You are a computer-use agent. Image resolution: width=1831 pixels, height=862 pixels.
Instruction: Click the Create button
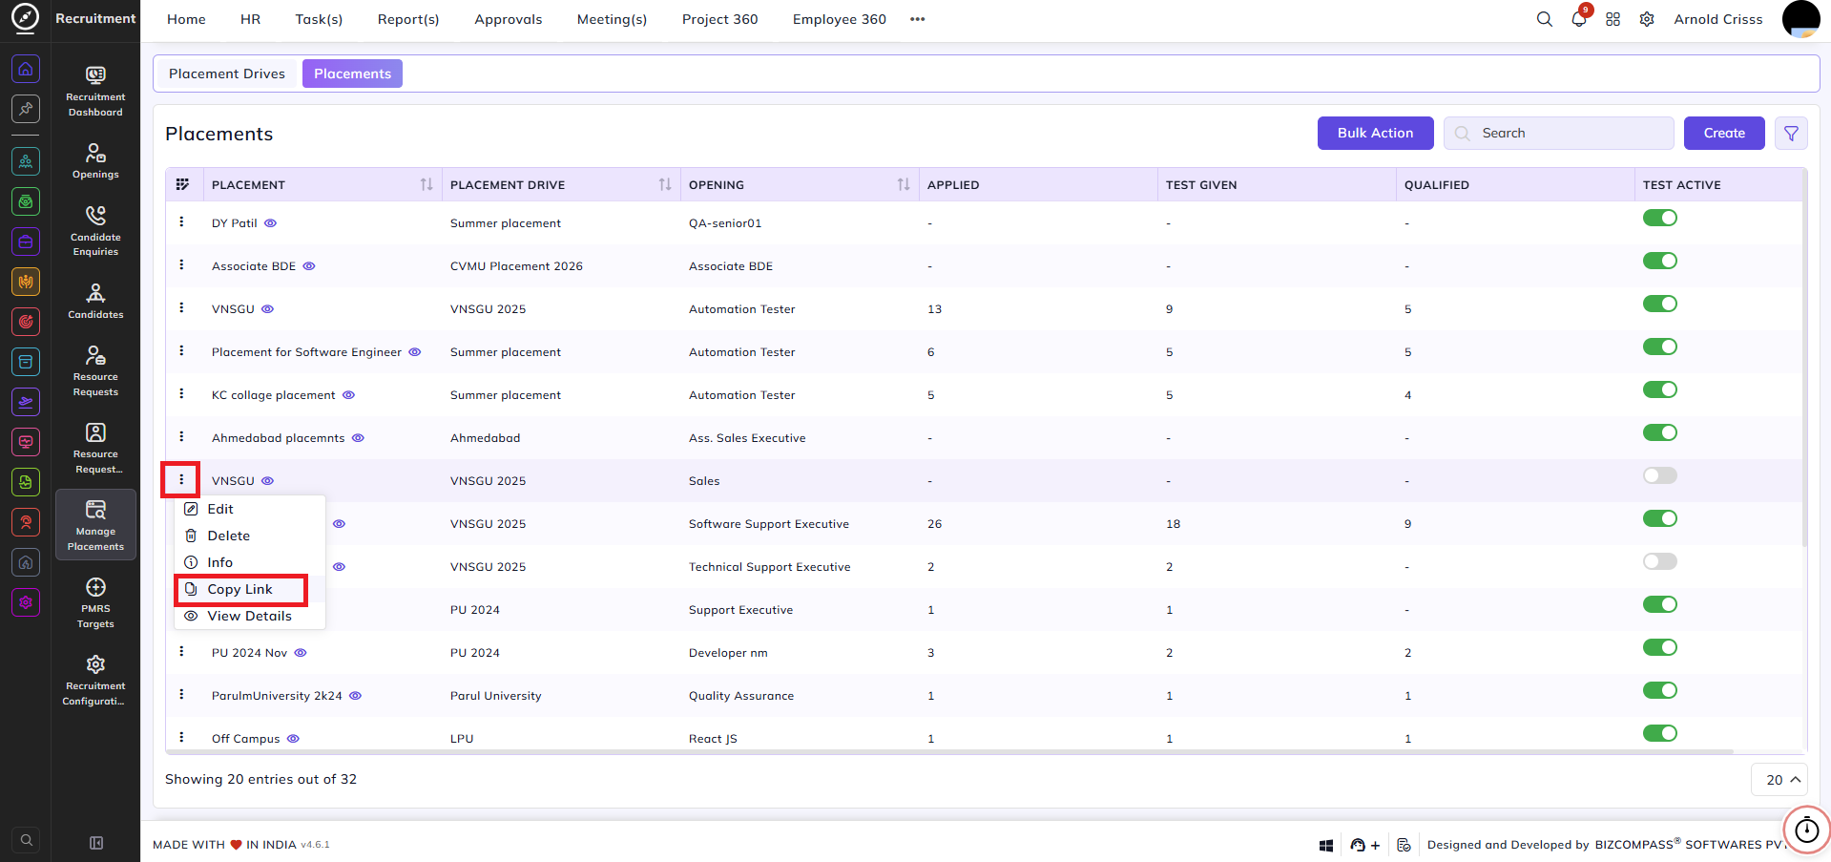(x=1724, y=134)
